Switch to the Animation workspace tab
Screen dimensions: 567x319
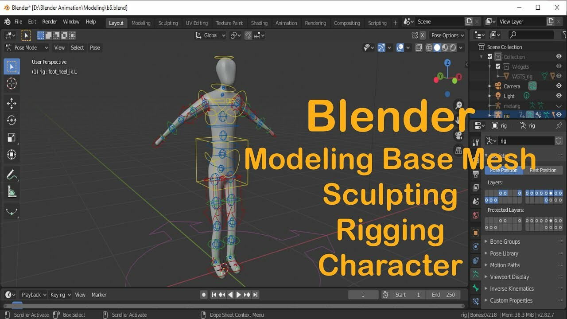point(286,23)
